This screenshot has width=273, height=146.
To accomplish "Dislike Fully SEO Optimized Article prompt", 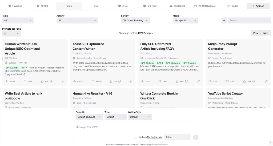I will tap(186, 81).
